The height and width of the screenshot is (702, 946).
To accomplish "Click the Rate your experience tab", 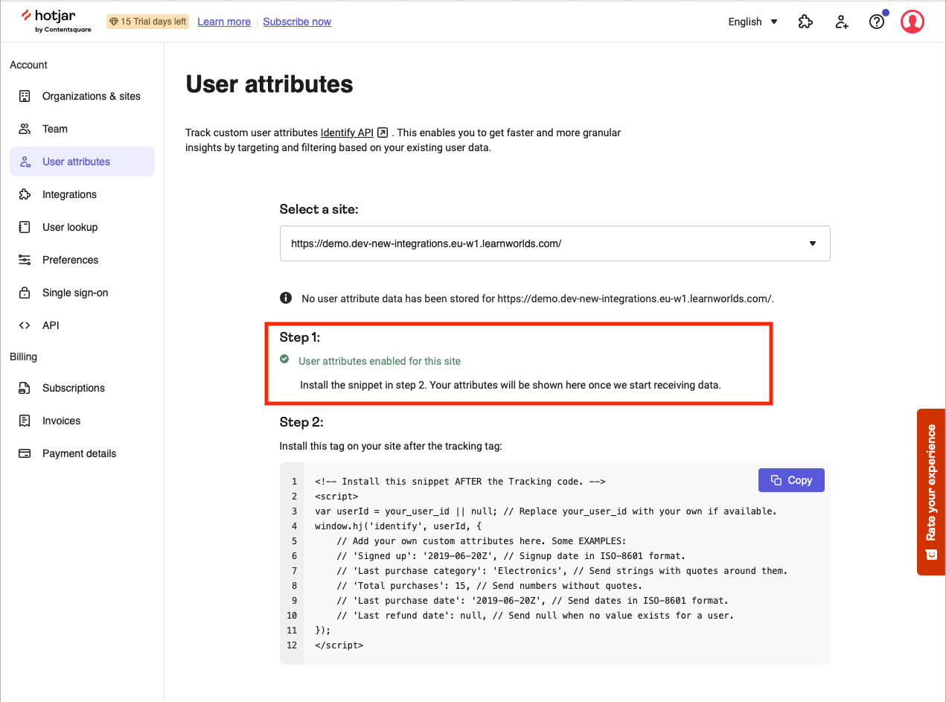I will click(931, 492).
